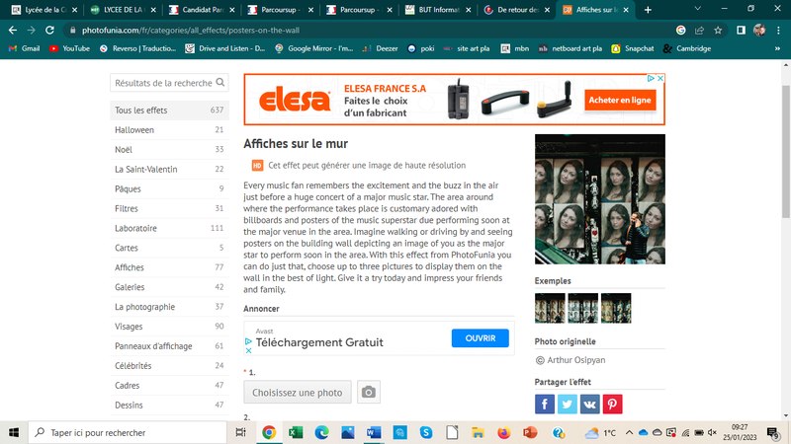
Task: Share effect on Facebook
Action: pos(545,404)
